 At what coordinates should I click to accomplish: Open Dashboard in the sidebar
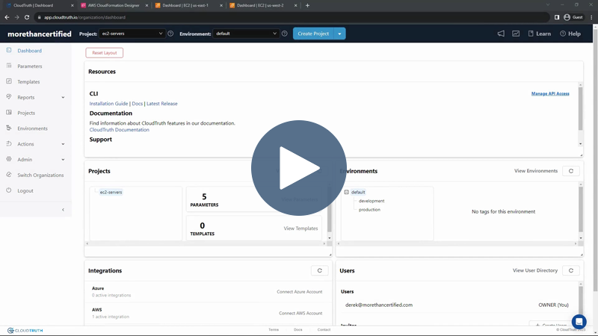(x=29, y=51)
